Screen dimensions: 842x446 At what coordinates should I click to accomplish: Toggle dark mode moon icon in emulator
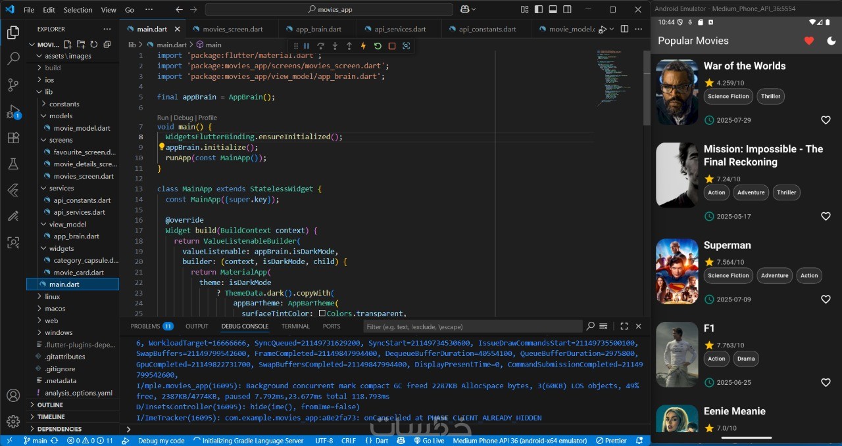831,41
